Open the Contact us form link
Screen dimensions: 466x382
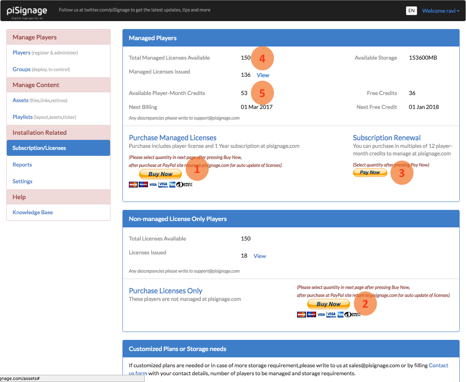(x=439, y=365)
